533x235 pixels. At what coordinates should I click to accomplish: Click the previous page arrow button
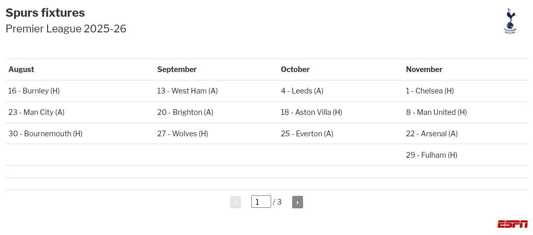click(235, 202)
